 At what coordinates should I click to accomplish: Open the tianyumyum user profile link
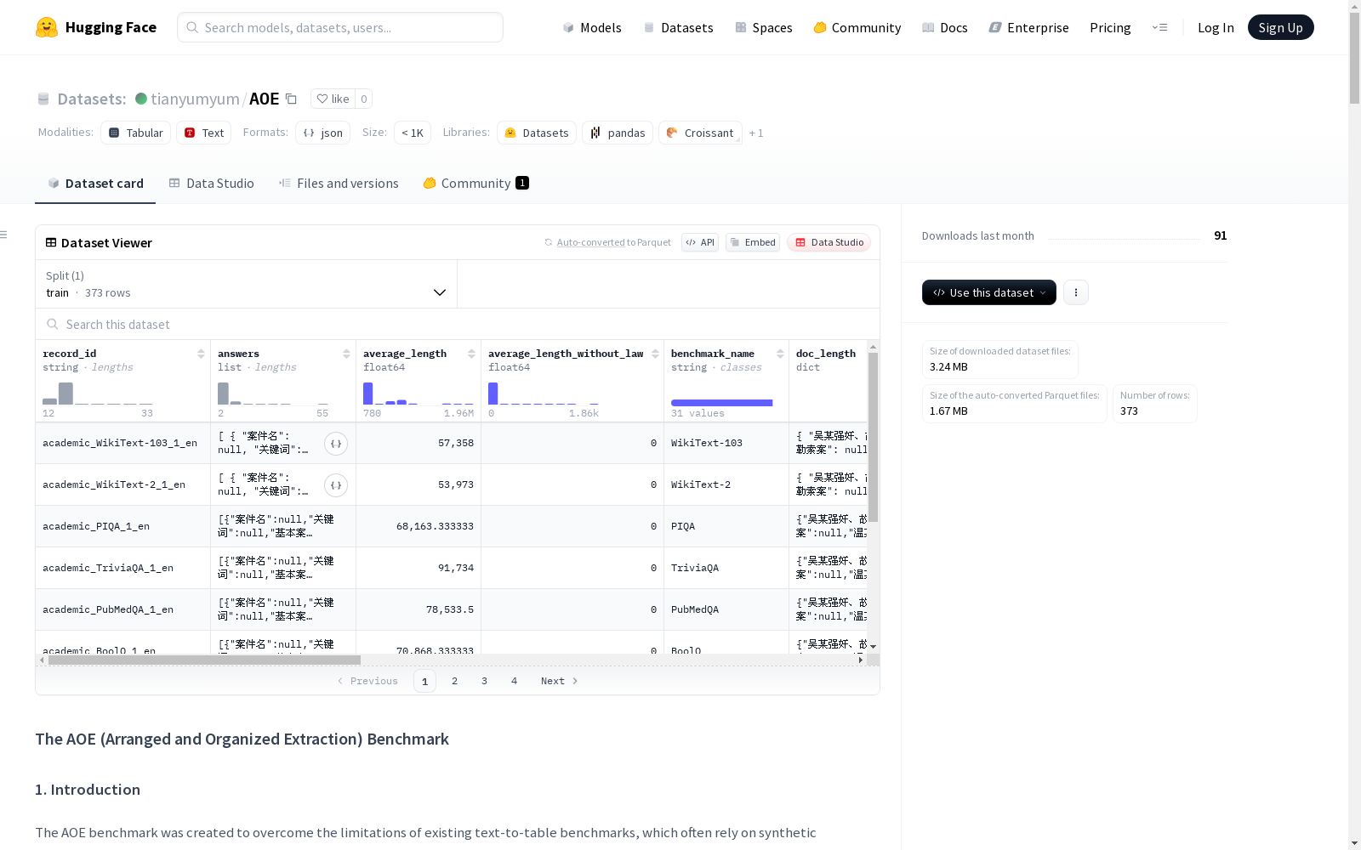click(195, 99)
